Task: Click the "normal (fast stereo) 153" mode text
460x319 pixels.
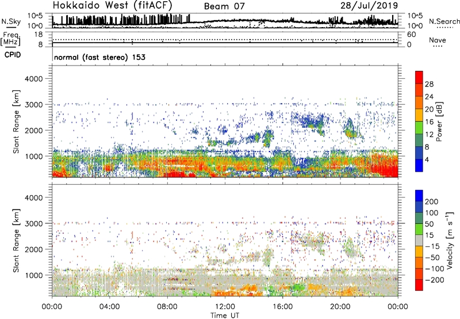Action: (x=99, y=57)
